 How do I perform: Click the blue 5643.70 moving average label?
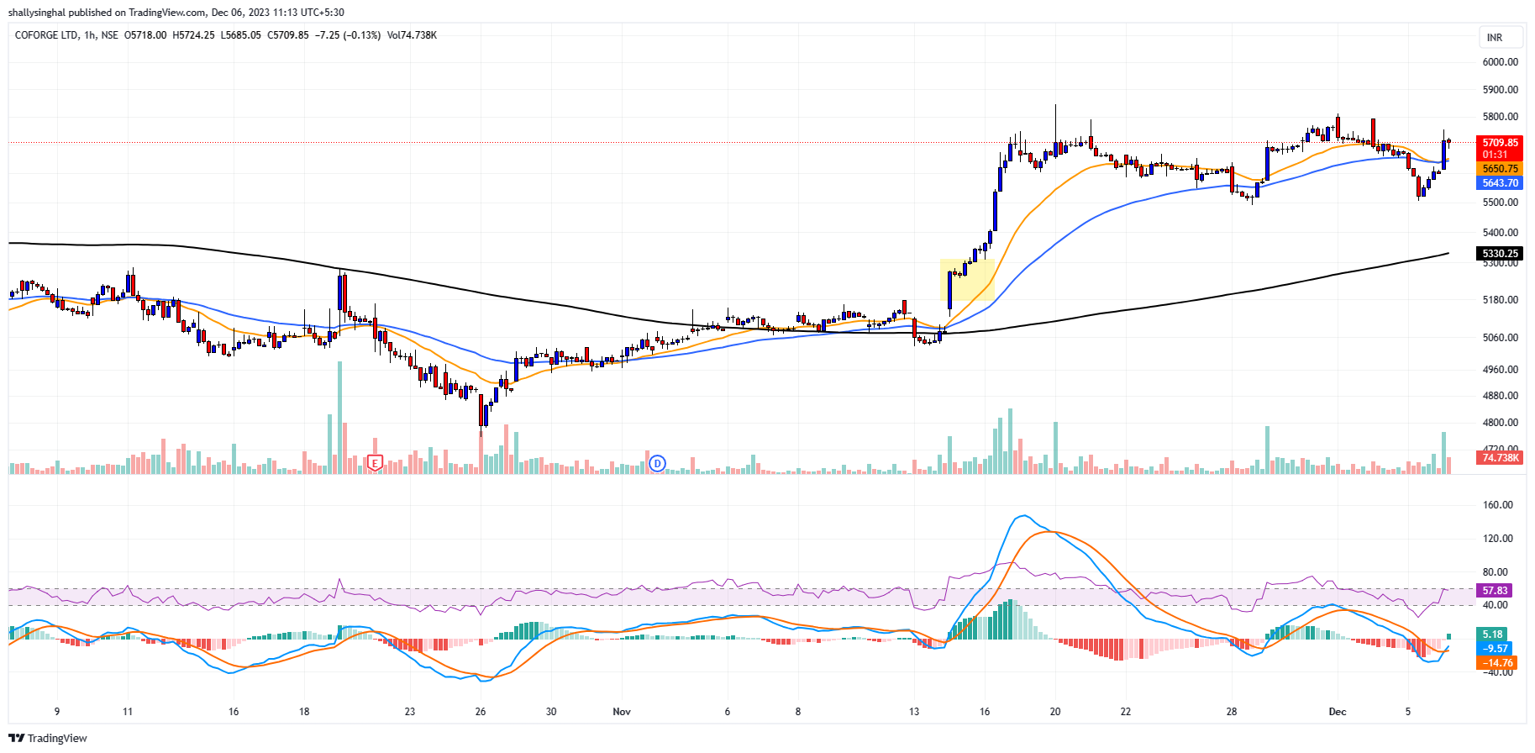click(1500, 183)
